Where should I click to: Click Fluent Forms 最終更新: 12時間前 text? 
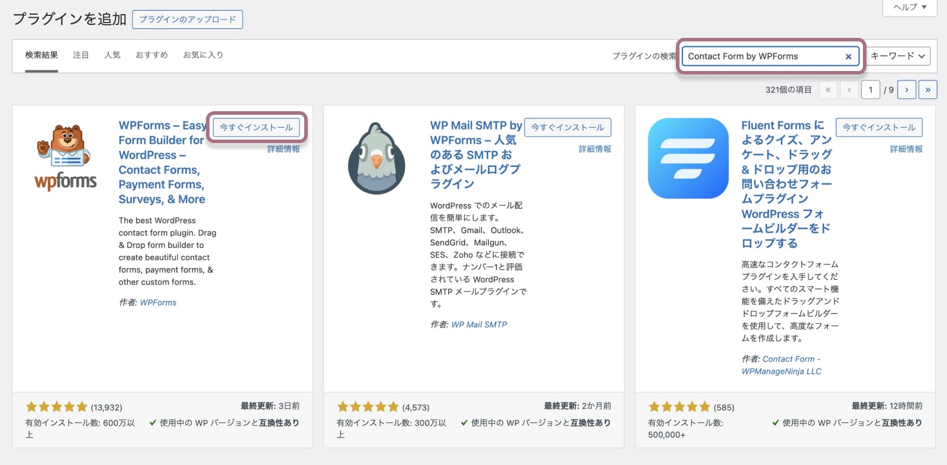point(887,406)
